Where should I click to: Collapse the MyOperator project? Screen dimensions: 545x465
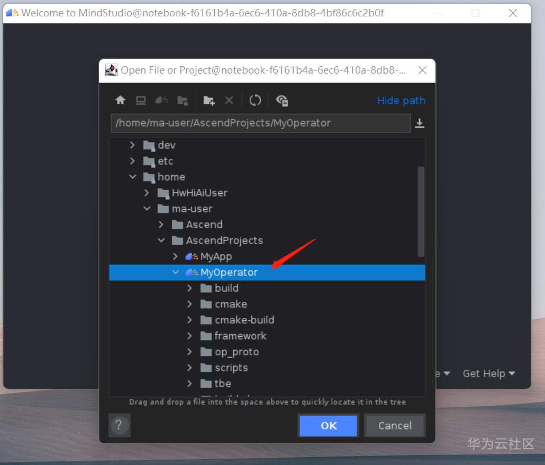[176, 272]
